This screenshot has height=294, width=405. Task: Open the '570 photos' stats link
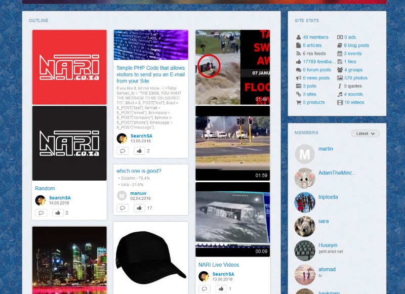pyautogui.click(x=355, y=78)
